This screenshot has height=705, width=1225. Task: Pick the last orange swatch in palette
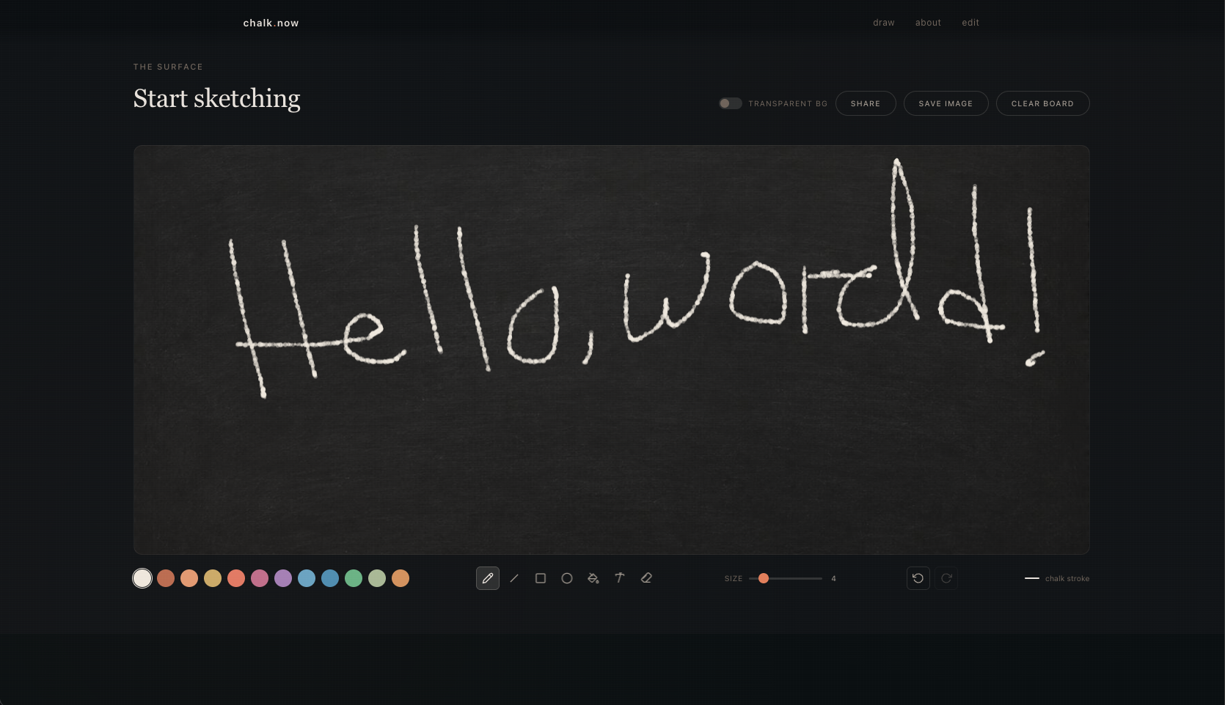(x=401, y=578)
